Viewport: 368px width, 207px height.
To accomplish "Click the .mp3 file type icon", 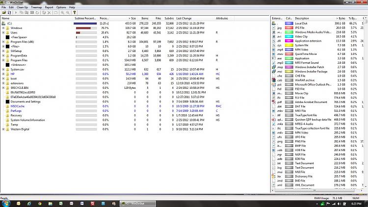I will (x=274, y=63).
